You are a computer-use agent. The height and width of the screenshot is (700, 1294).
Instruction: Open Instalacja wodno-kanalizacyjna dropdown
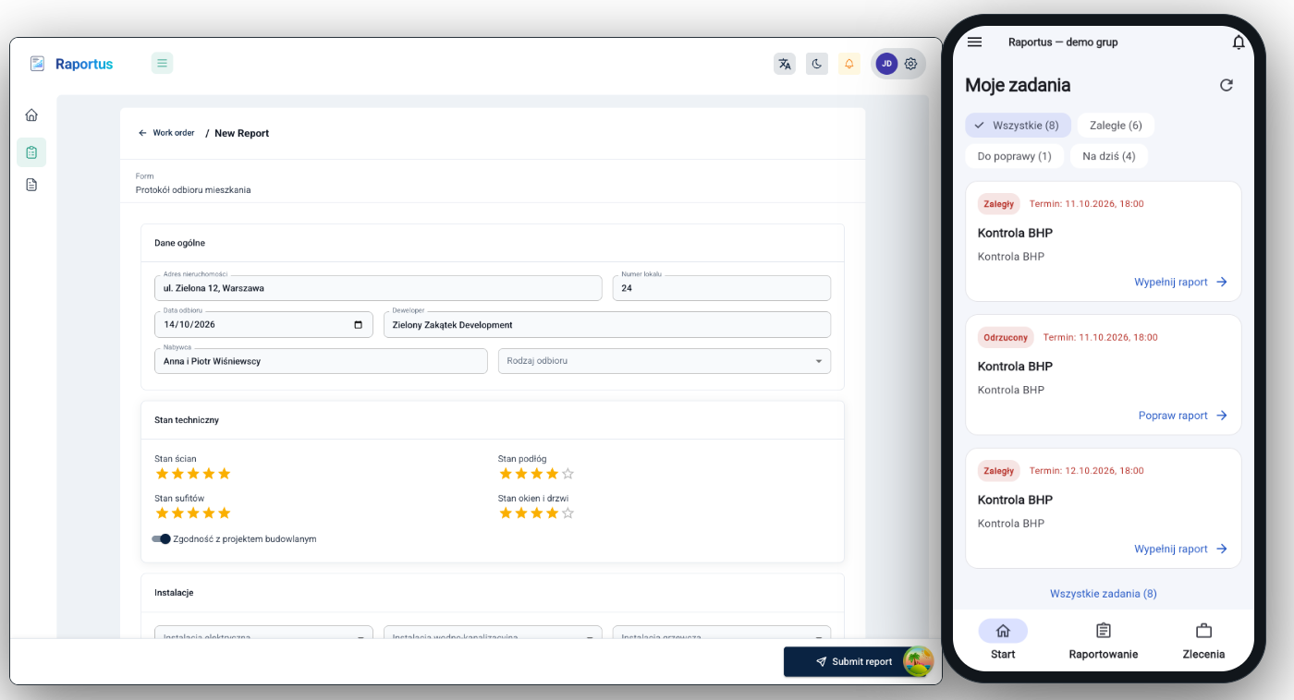pyautogui.click(x=493, y=634)
